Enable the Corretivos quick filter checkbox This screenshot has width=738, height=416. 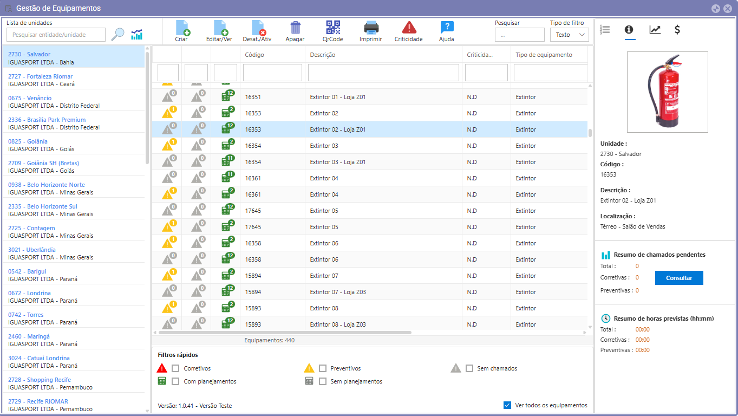coord(175,368)
